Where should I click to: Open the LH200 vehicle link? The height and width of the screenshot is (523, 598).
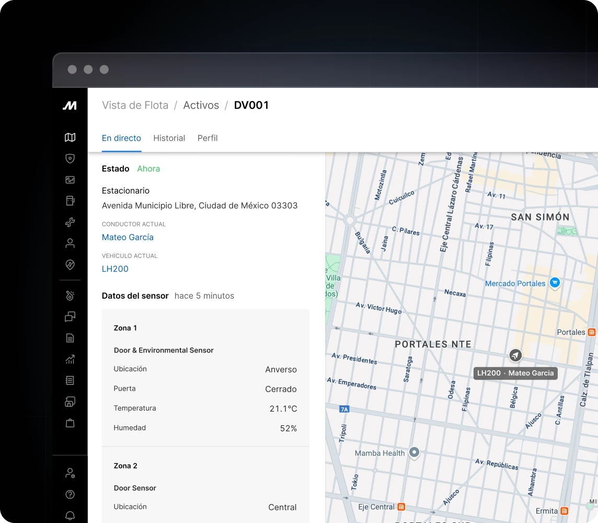[x=115, y=268]
